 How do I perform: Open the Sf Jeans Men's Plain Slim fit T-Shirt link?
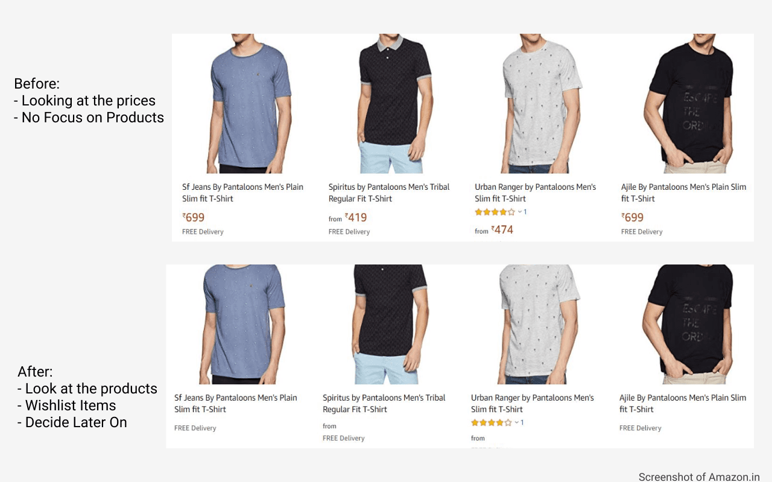tap(242, 192)
